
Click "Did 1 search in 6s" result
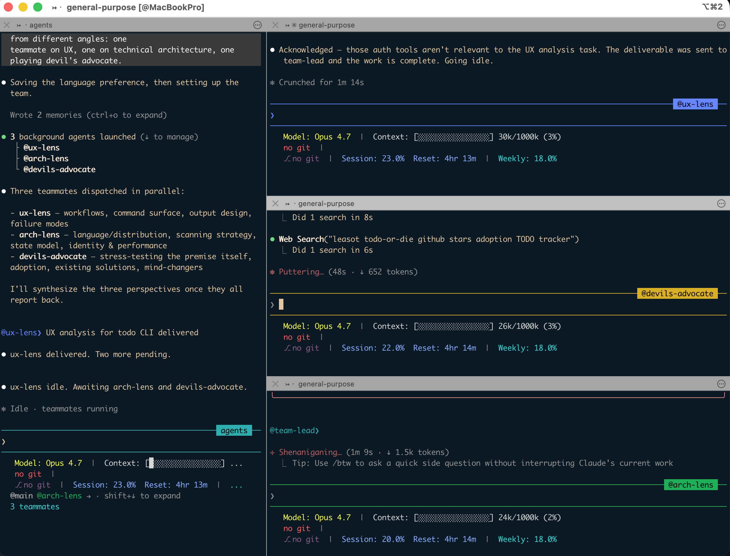click(x=332, y=250)
